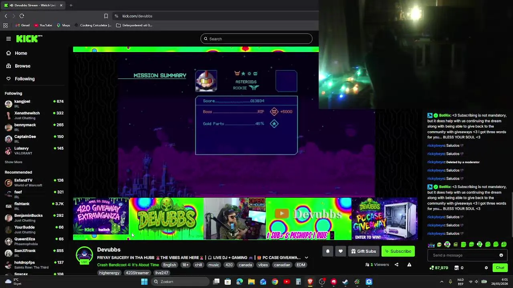Viewport: 513px width, 288px height.
Task: Open the Calculator app from the taskbar
Action: (298, 282)
